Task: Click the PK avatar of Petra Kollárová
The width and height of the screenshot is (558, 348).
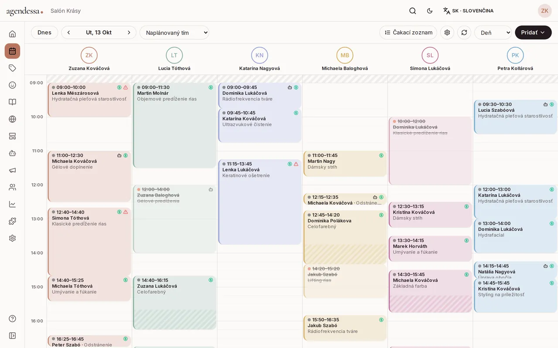Action: click(515, 55)
